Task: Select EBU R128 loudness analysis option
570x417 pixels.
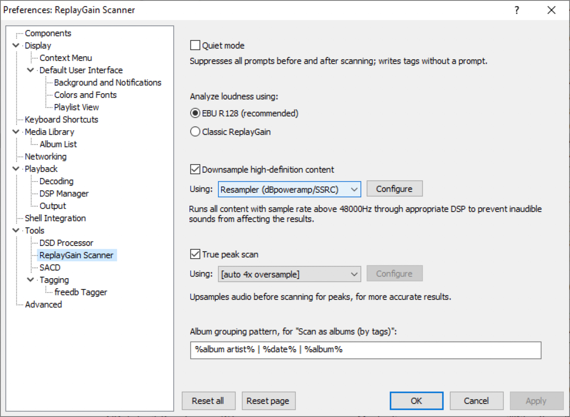Action: point(195,113)
